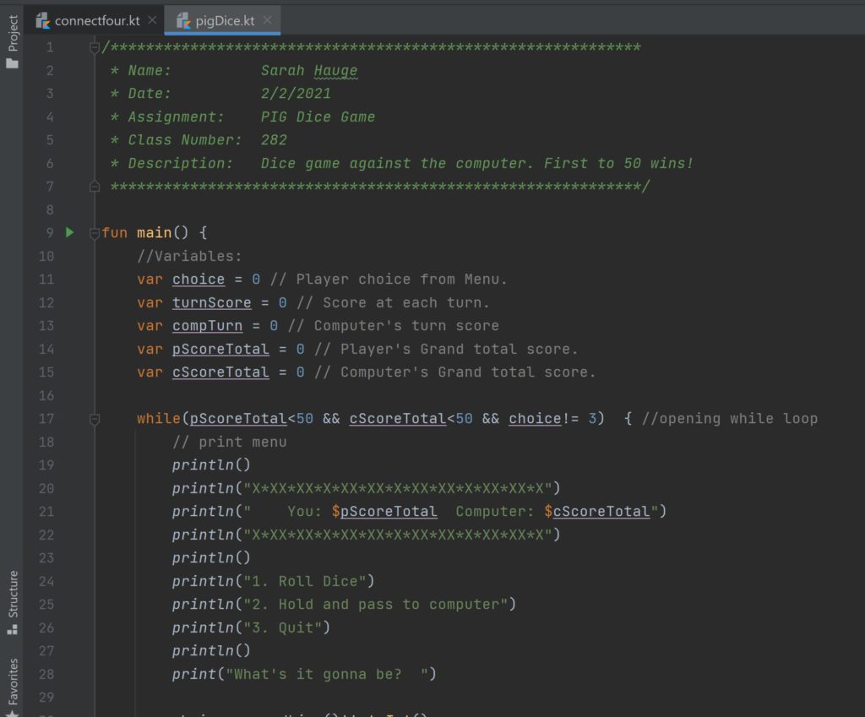
Task: Collapse the while loop fold at line 17
Action: click(x=95, y=419)
